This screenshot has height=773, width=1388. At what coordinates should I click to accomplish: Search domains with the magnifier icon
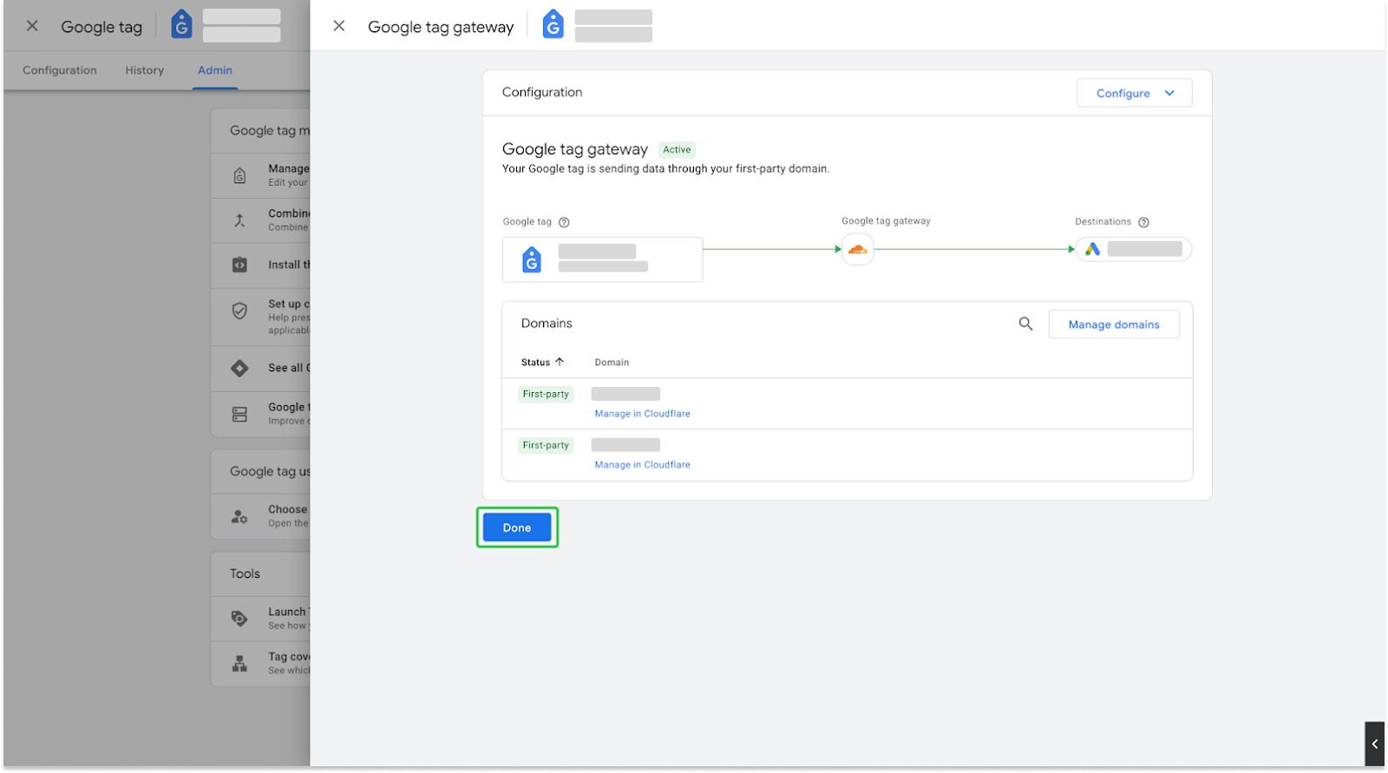tap(1025, 324)
